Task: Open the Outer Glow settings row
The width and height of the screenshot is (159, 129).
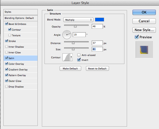Action: coord(21,81)
